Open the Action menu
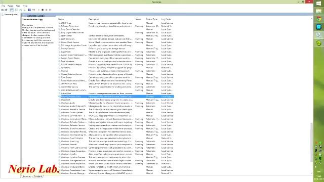Image resolution: width=324 pixels, height=182 pixels. 10,6
